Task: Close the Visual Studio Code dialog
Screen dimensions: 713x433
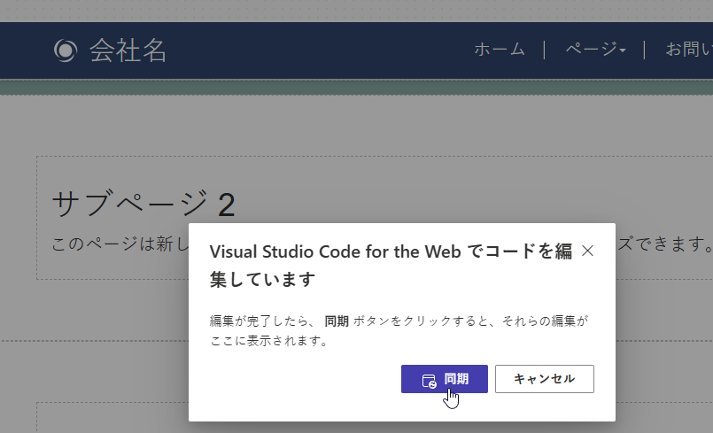Action: click(587, 251)
